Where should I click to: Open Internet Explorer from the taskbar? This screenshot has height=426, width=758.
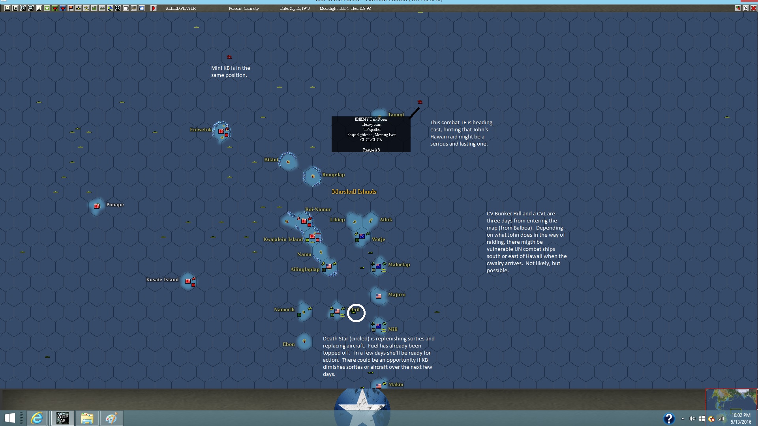[37, 418]
